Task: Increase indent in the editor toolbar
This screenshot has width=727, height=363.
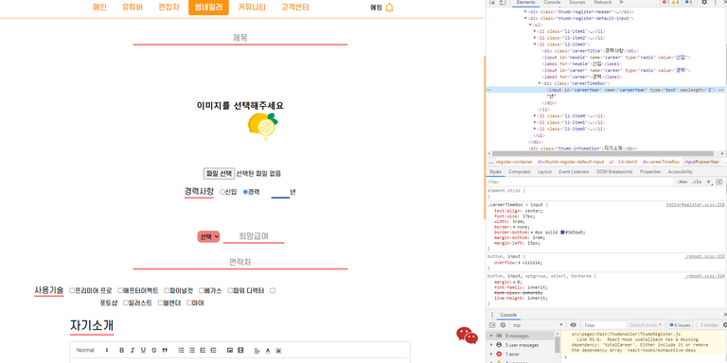Action: (214, 351)
